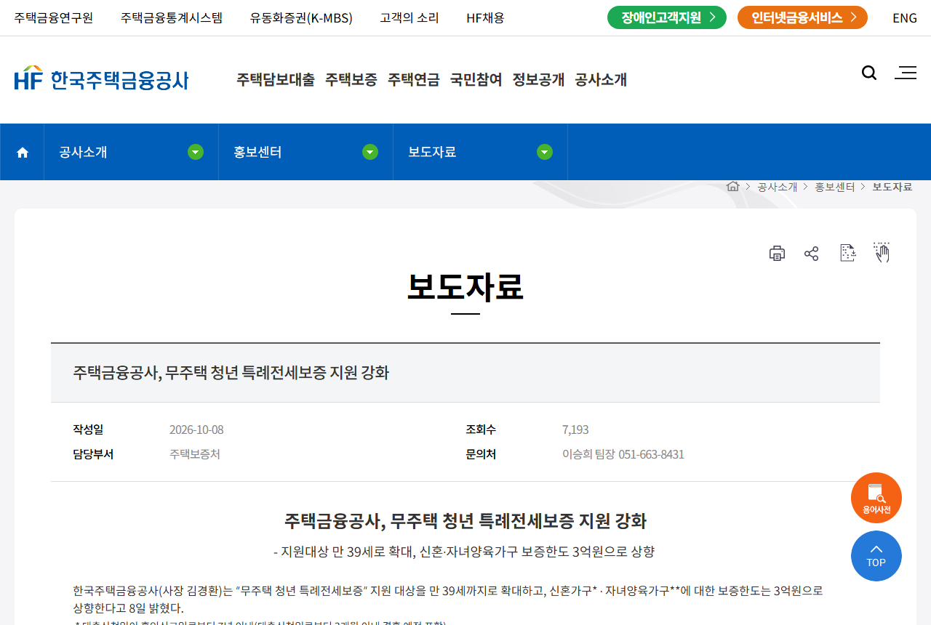Screen dimensions: 931x625
Task: Click contact 이승희 팀장 051-663-8431
Action: 623,454
